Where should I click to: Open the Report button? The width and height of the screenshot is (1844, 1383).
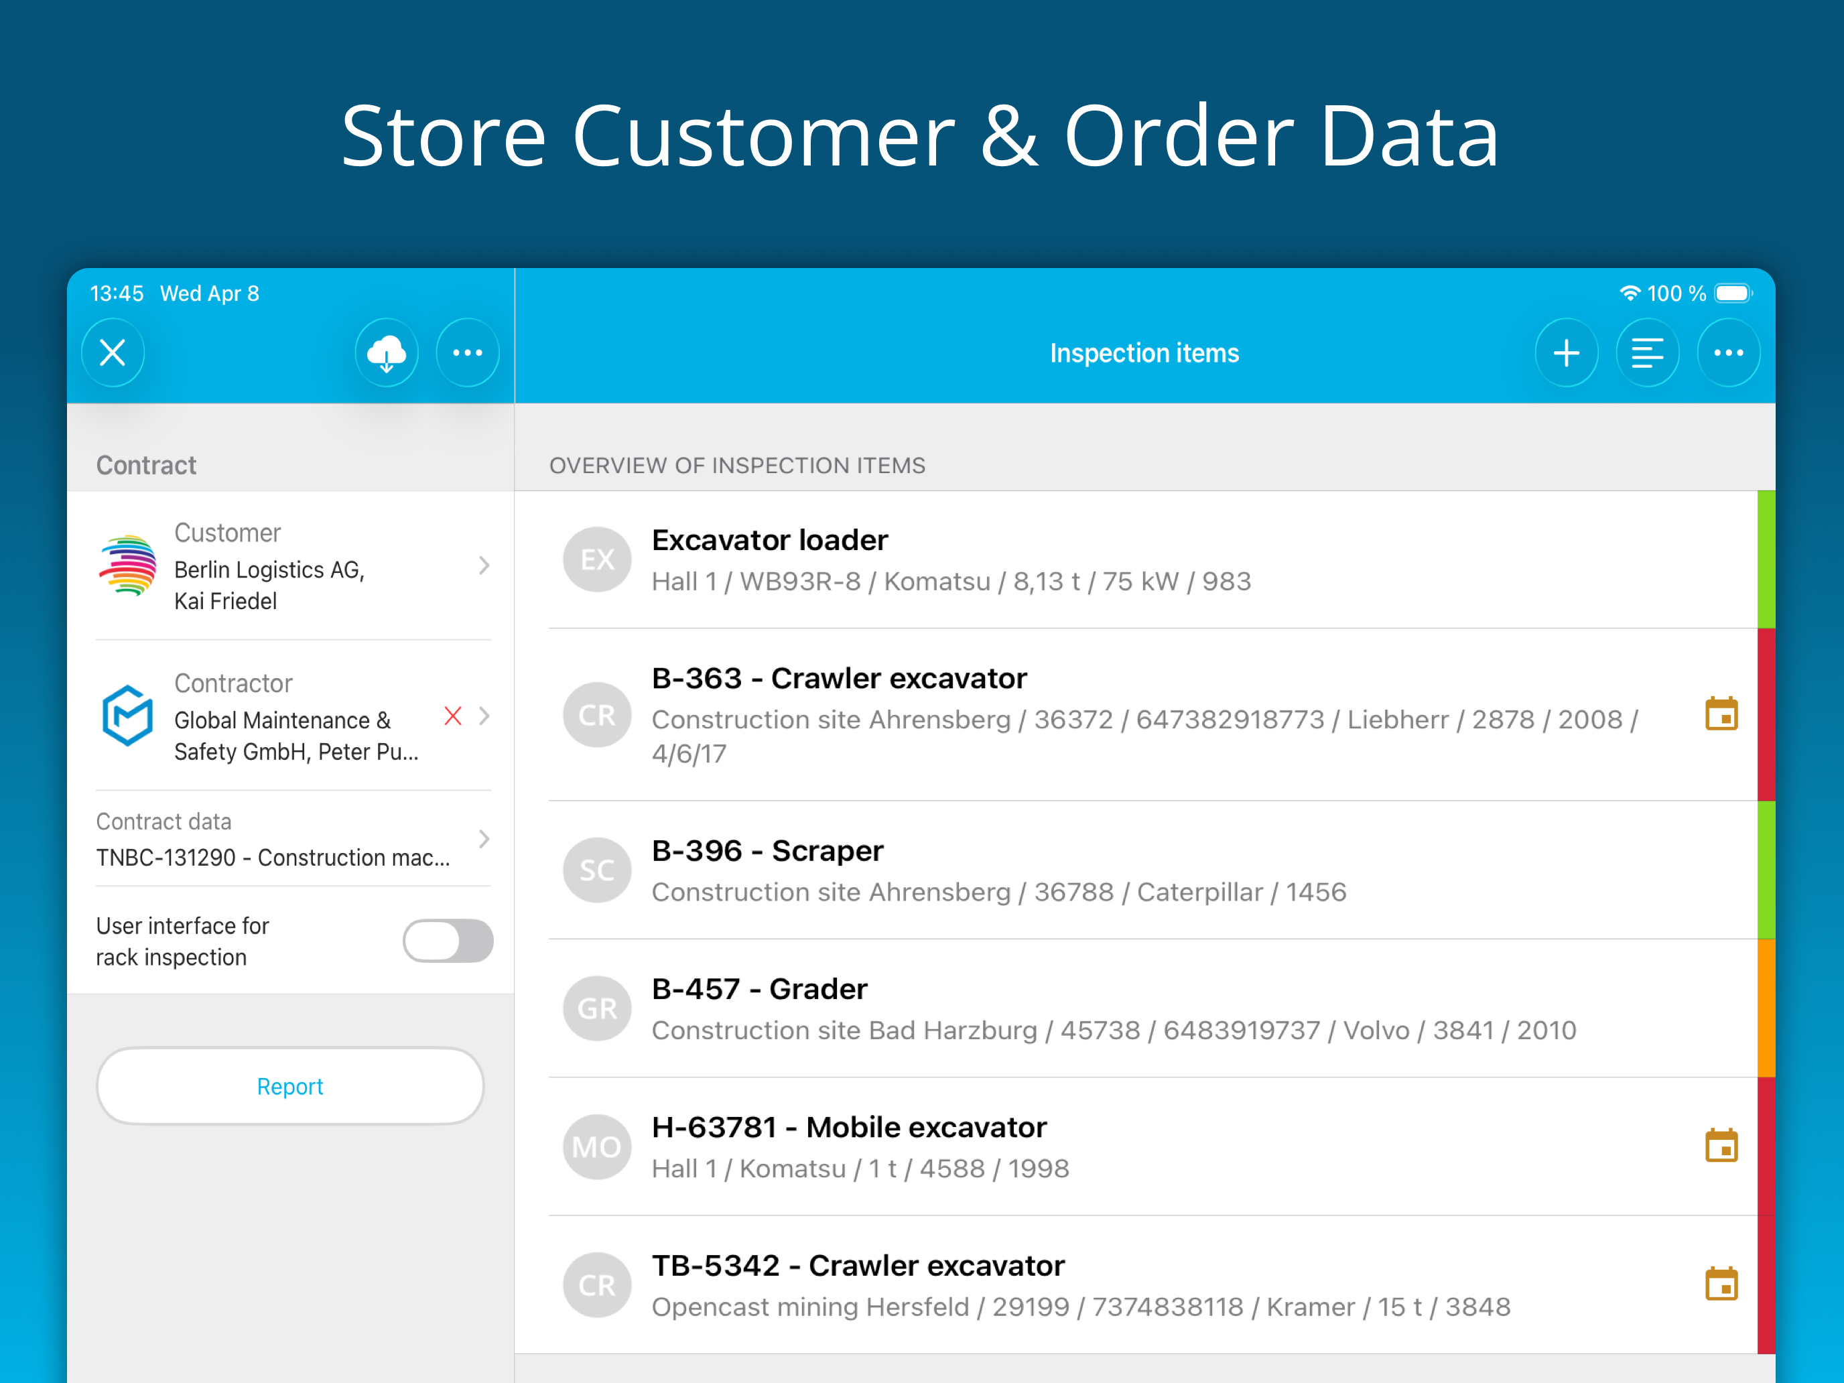290,1086
